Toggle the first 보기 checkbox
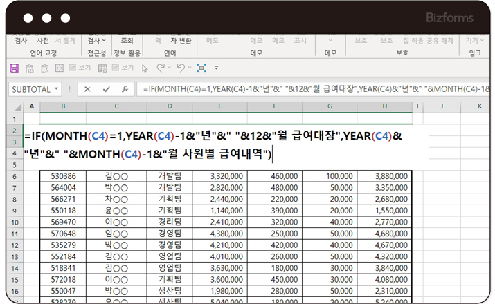495x304 pixels. click(73, 68)
